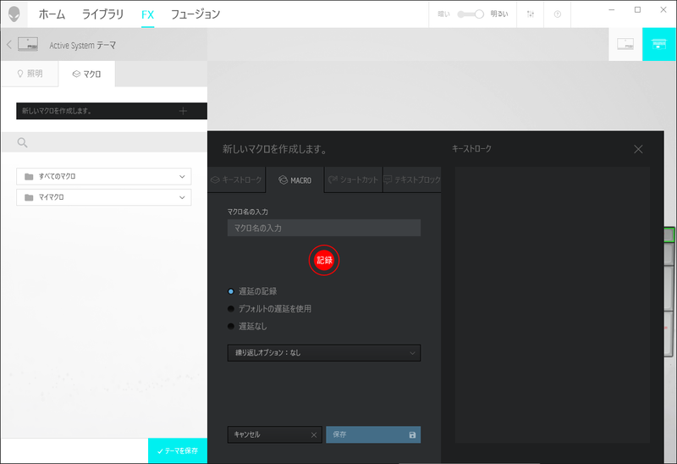Click the Alienware head logo icon
Screen dimensions: 677x464
coord(14,14)
